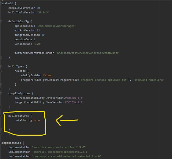
Task: Click the dataBinding true value
Action: [37, 120]
